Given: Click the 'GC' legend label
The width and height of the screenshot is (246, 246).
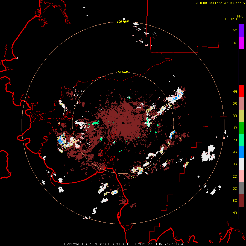Looking at the screenshot, I should pos(235,188).
